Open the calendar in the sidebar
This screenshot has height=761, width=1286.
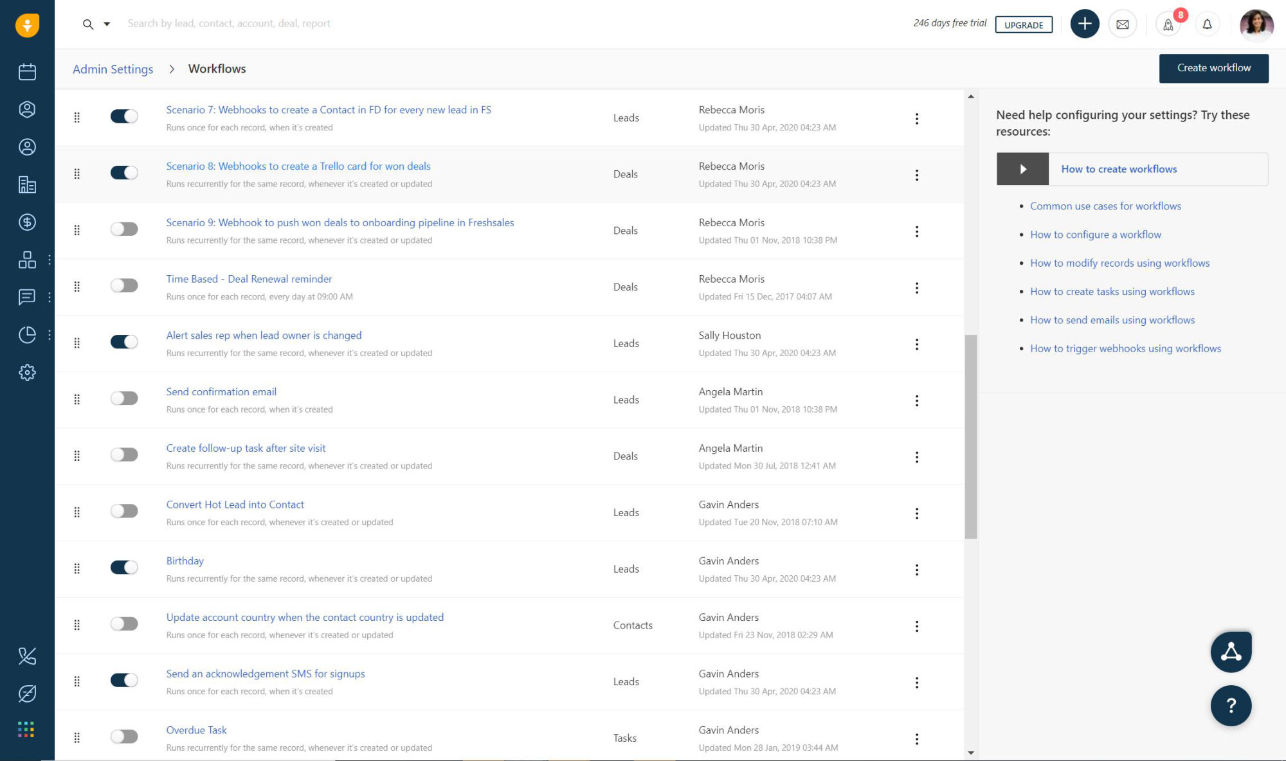point(27,72)
